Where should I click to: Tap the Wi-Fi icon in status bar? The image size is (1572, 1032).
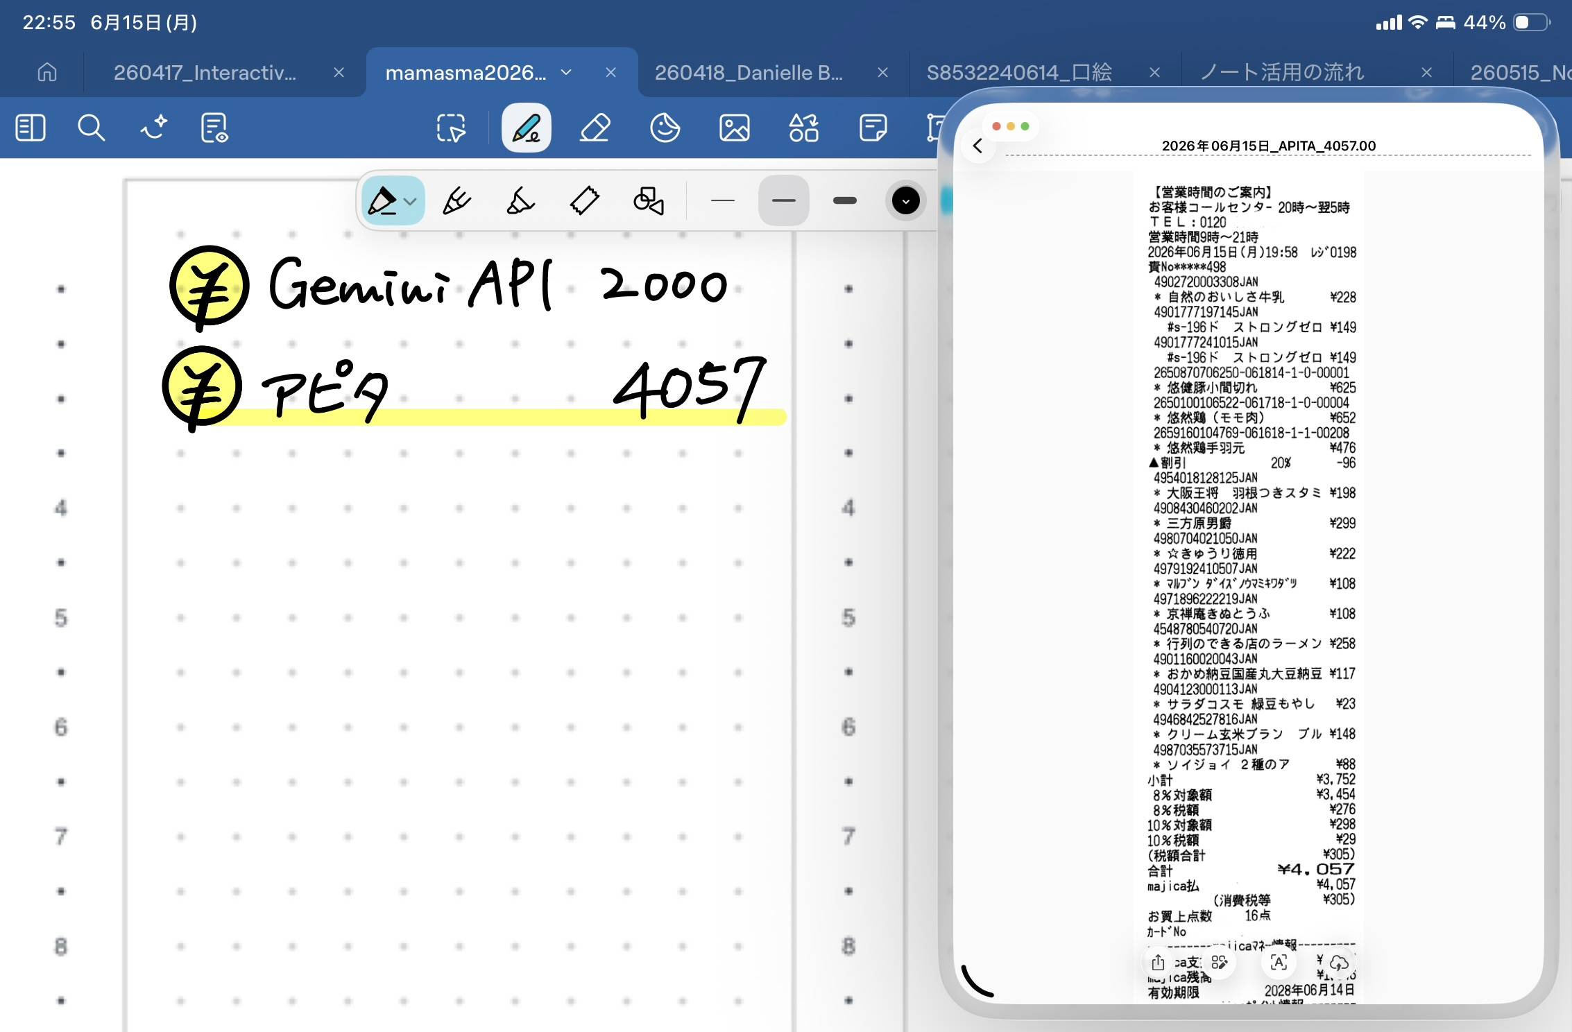point(1417,22)
